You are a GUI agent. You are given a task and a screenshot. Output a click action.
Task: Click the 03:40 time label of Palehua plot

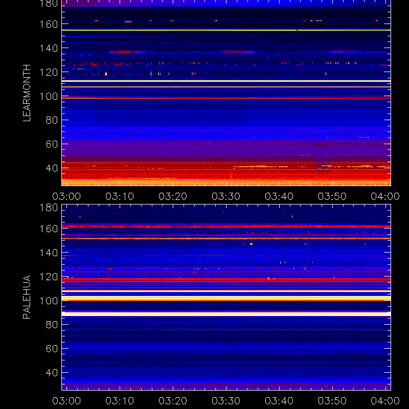pyautogui.click(x=279, y=401)
